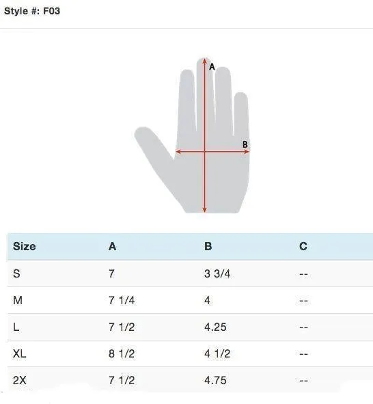
Task: Click the letter A label on the hand
Action: point(212,67)
